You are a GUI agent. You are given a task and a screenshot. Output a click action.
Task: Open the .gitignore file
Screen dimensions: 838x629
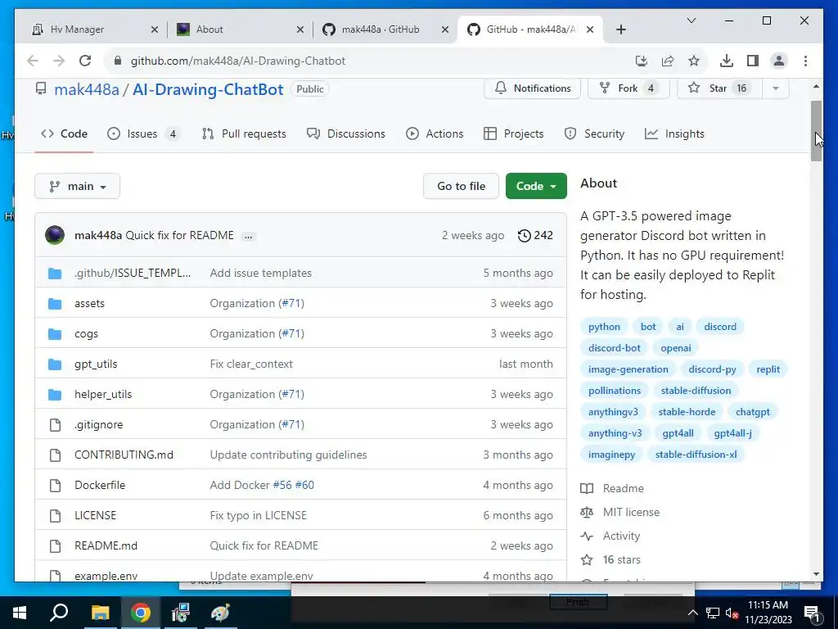99,425
